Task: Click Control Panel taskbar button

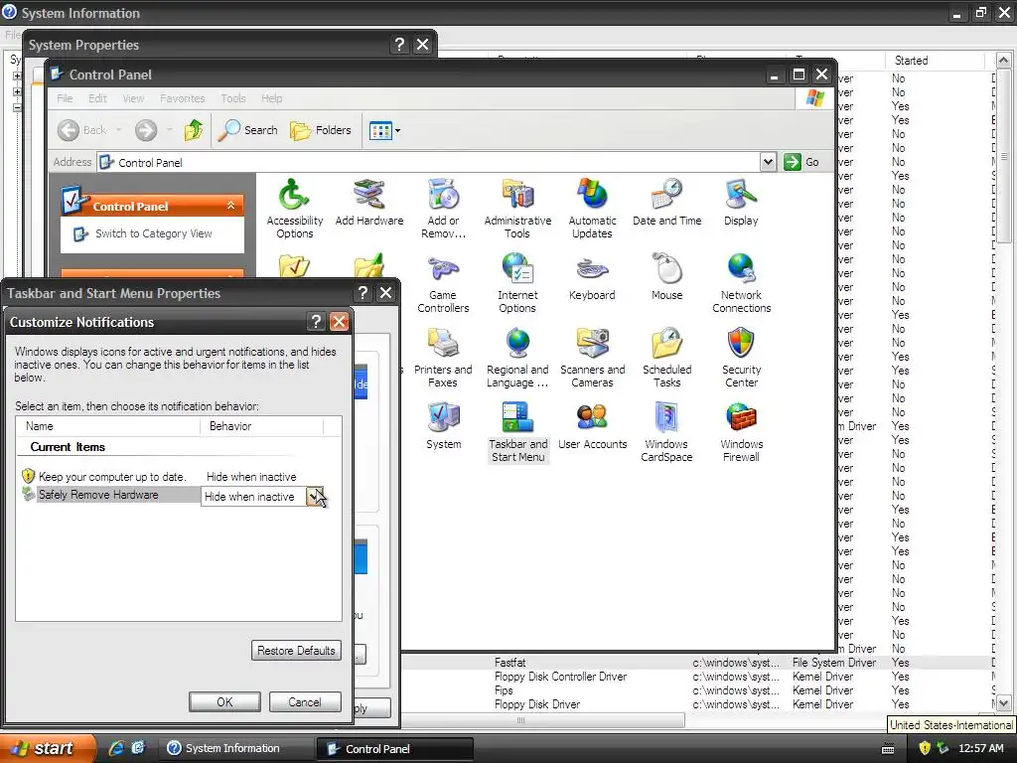Action: (x=394, y=749)
